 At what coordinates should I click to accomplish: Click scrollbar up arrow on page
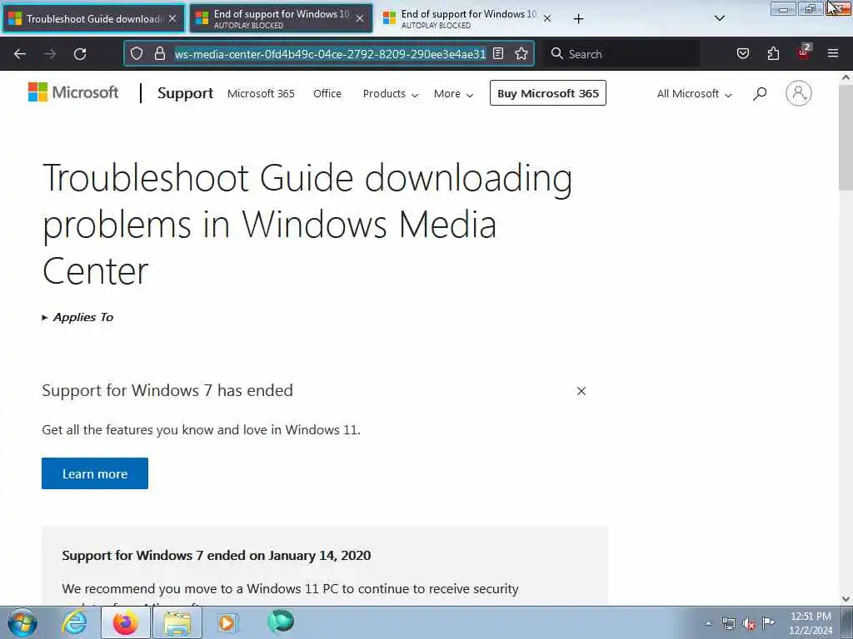846,77
